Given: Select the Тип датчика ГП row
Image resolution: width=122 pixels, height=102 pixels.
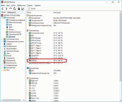Looking at the screenshot, I should 48,21.
